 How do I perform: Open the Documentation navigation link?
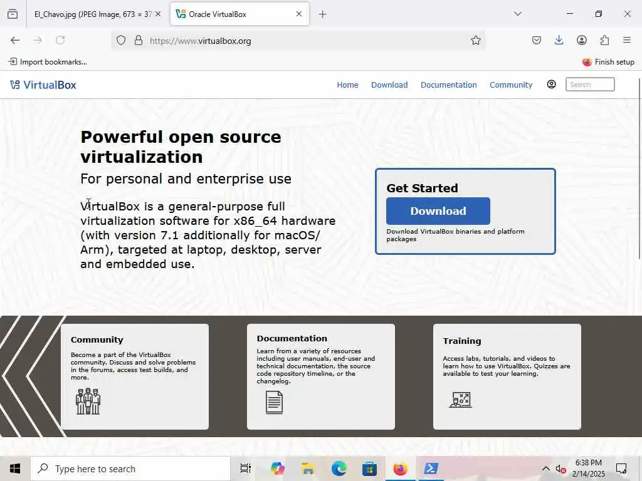pos(449,85)
